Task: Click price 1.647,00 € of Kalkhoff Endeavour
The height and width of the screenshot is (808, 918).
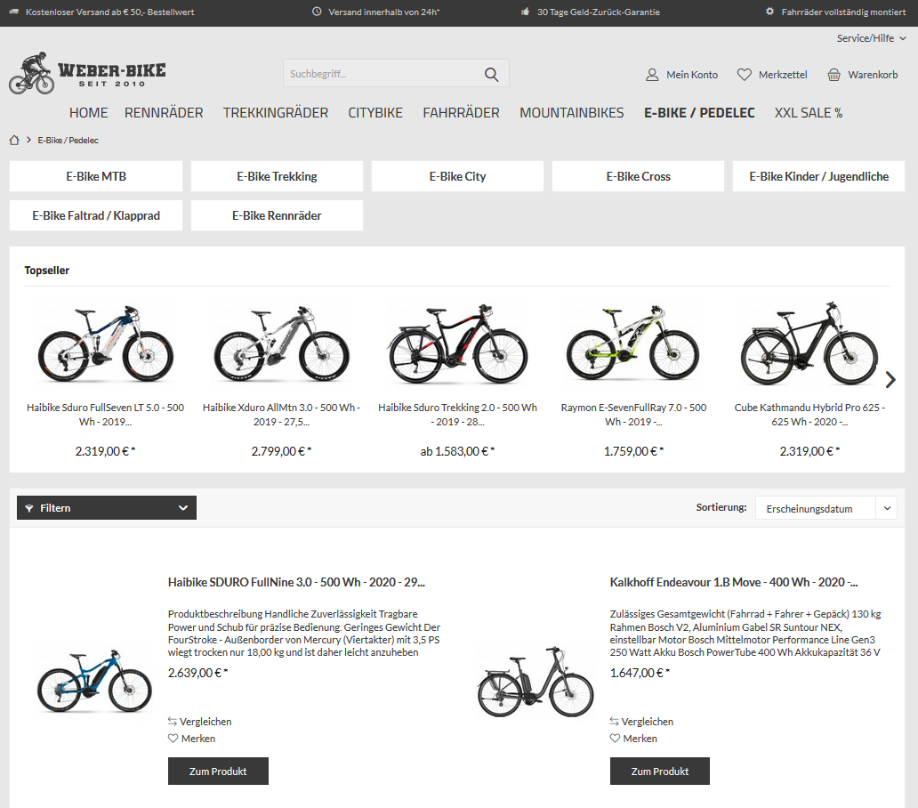Action: pyautogui.click(x=640, y=673)
